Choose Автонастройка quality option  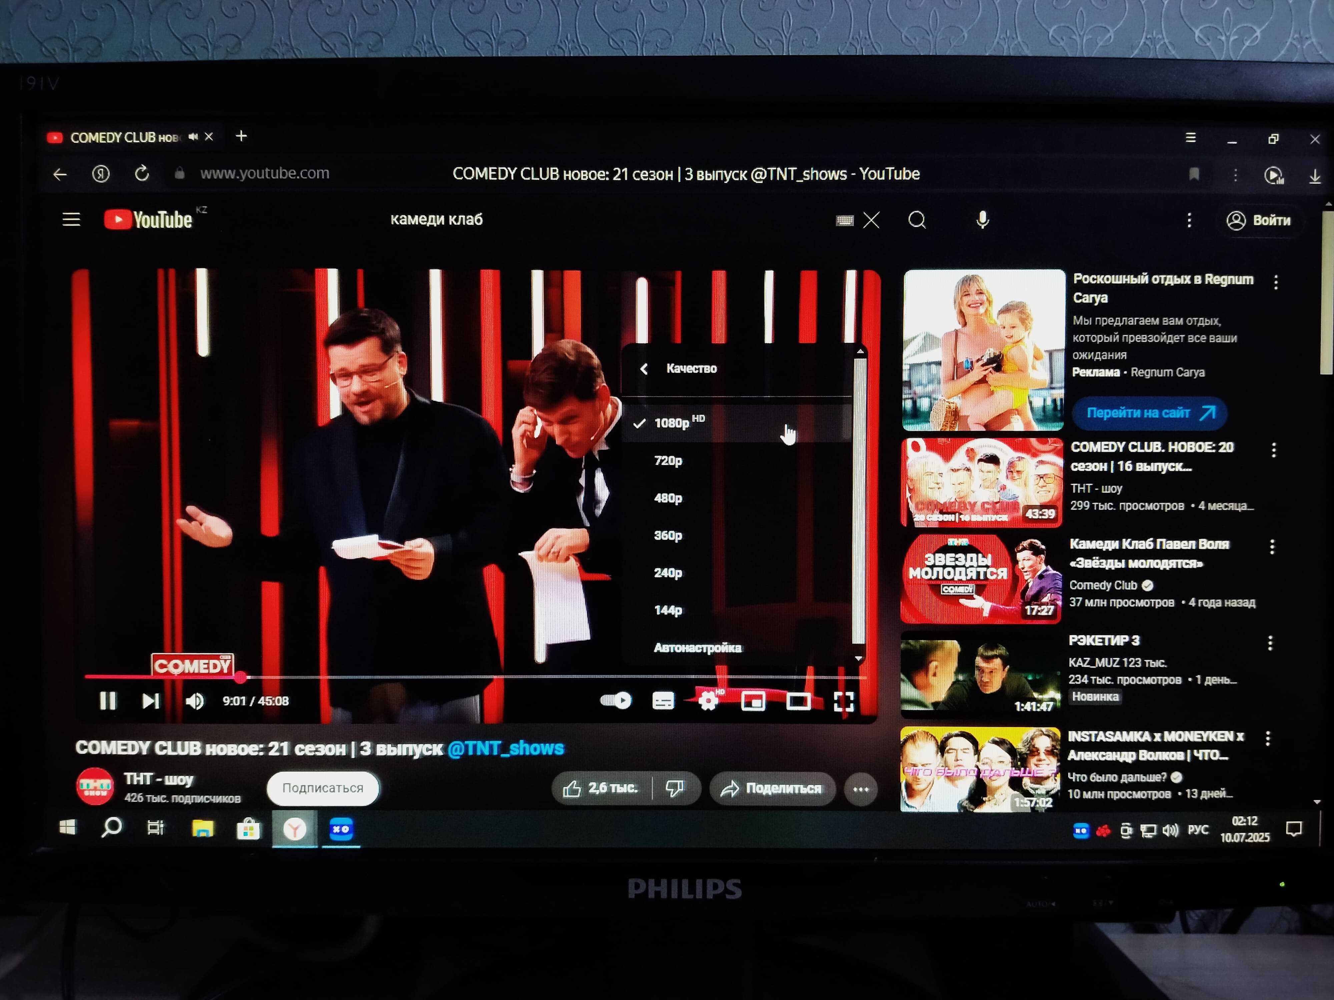tap(736, 647)
